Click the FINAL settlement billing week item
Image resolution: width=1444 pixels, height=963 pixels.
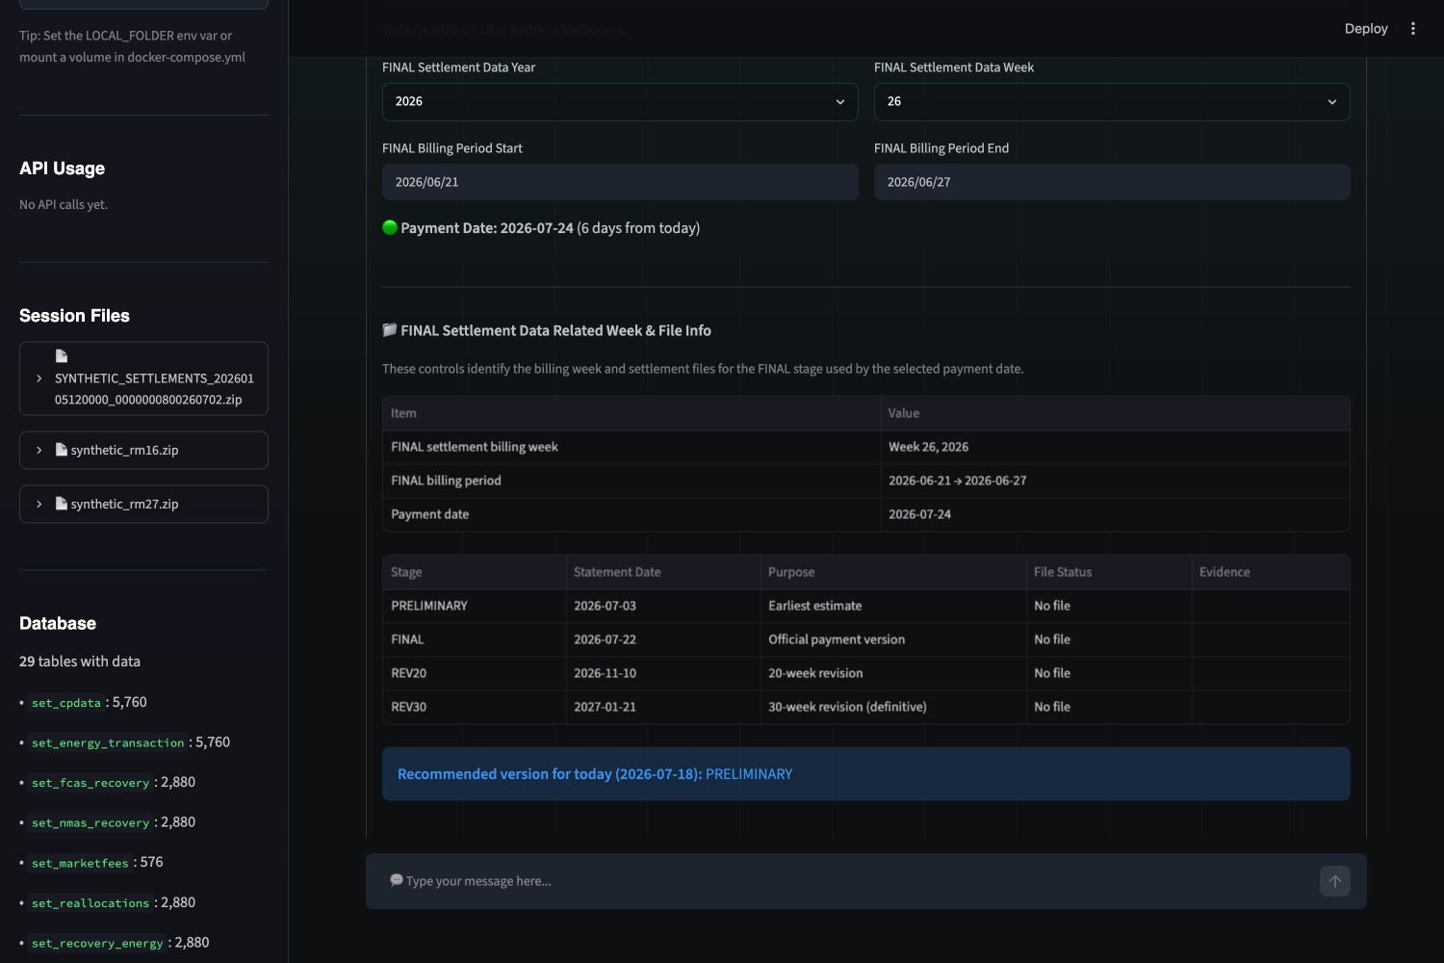632,447
